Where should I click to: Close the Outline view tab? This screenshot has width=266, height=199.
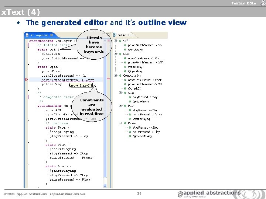130,35
